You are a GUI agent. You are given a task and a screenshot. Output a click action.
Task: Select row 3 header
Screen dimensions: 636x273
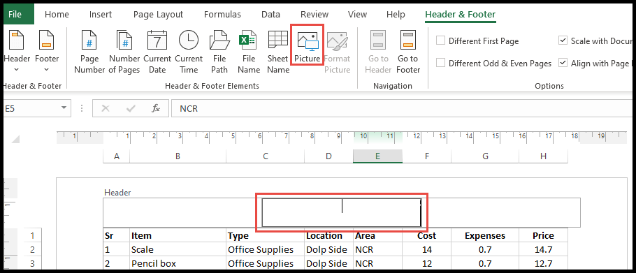(32, 264)
